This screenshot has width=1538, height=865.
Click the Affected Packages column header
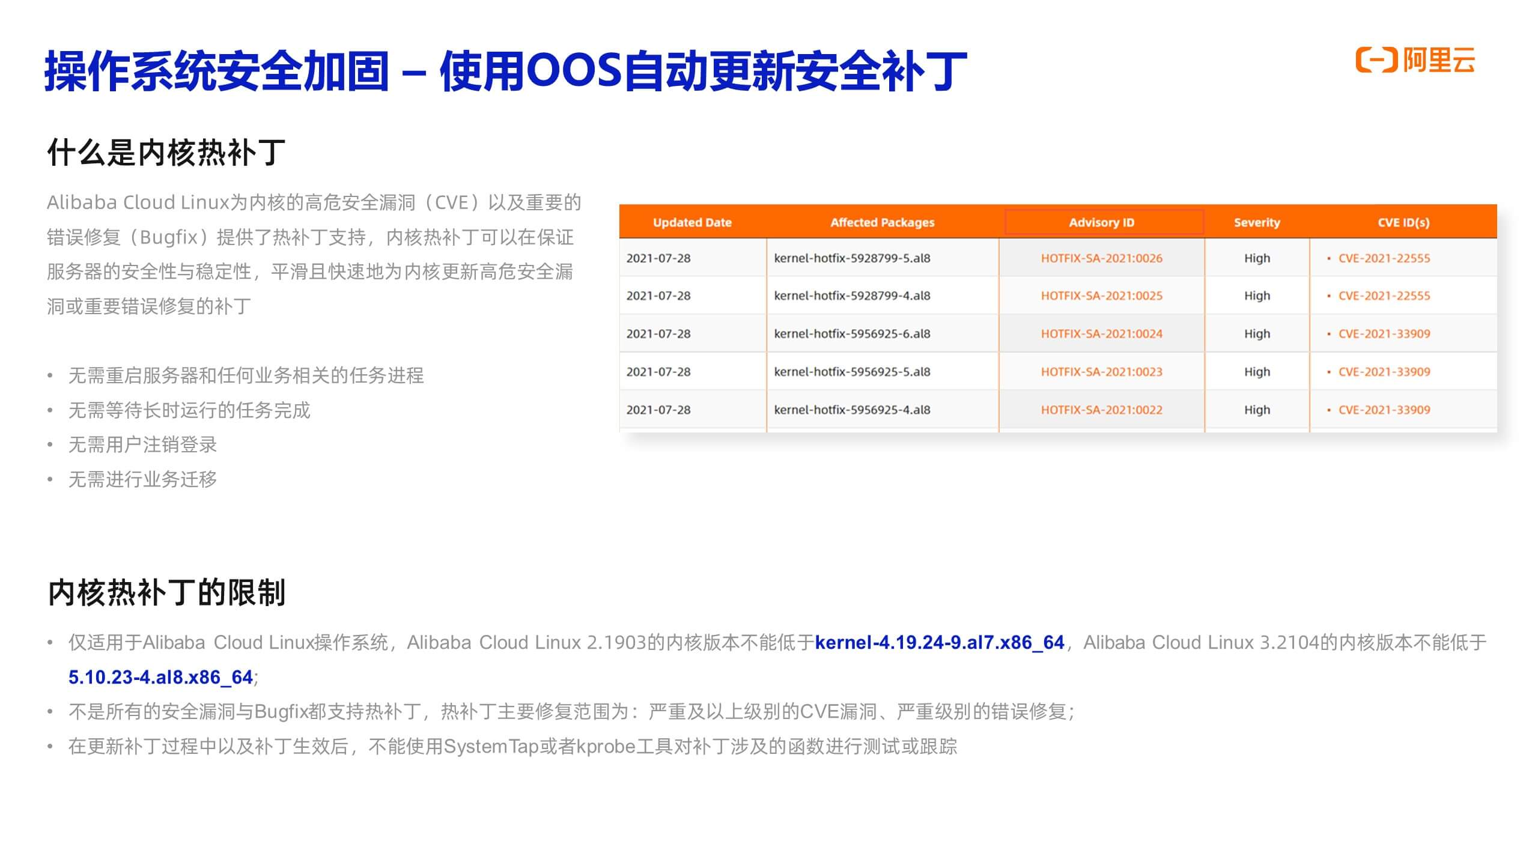[883, 222]
